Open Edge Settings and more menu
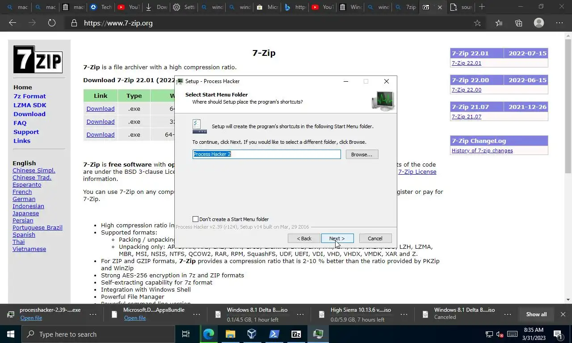 pos(559,23)
